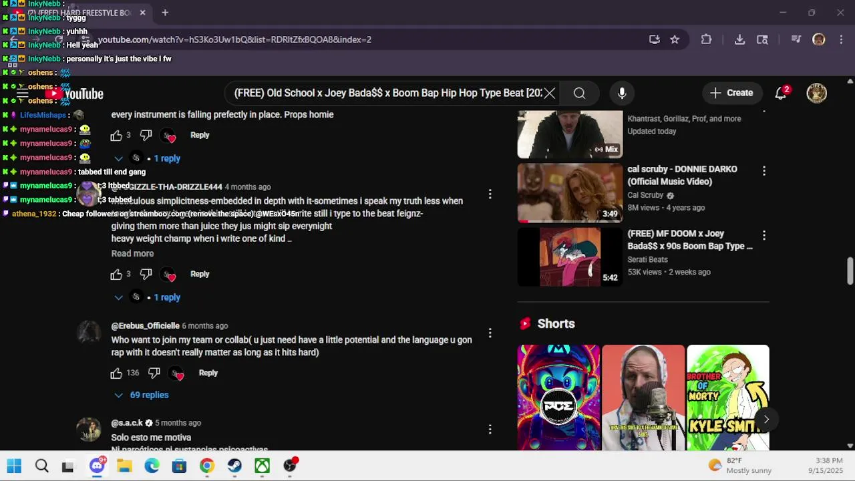Click Read more on the truncated comment
Image resolution: width=855 pixels, height=481 pixels.
click(x=132, y=253)
